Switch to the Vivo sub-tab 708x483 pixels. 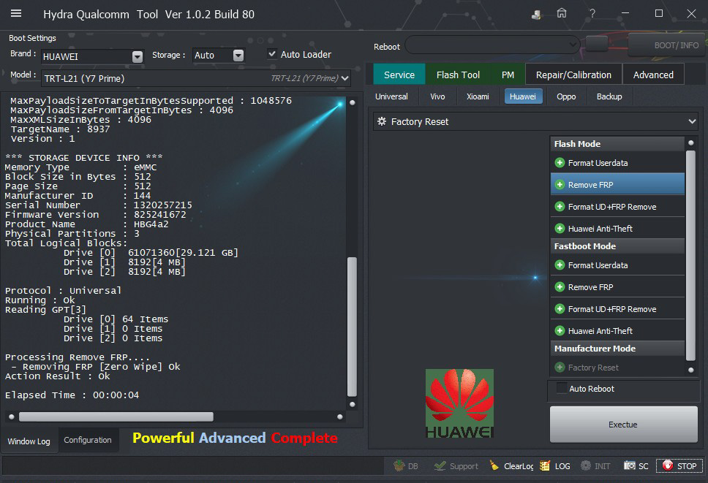(437, 96)
